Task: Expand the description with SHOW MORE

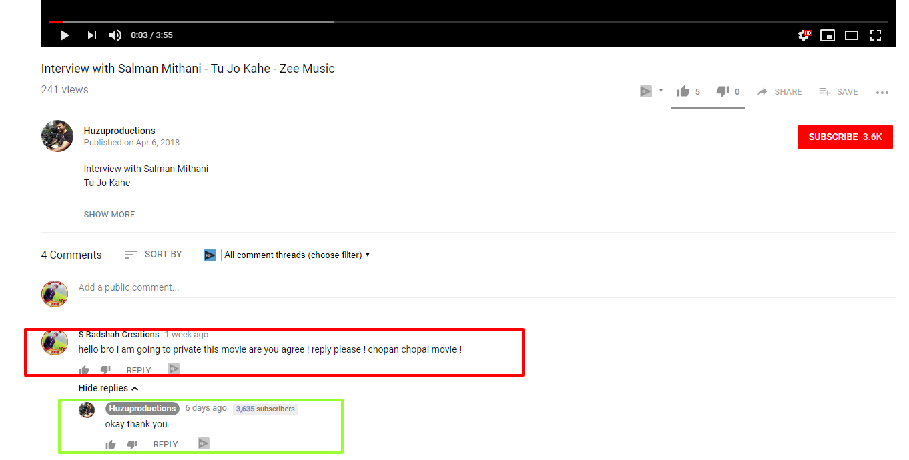Action: pos(109,215)
